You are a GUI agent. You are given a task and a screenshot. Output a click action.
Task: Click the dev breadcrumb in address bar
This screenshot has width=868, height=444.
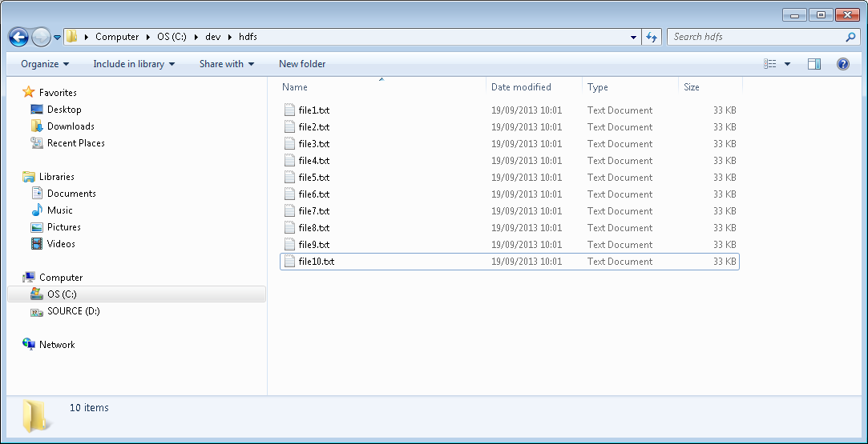click(212, 37)
